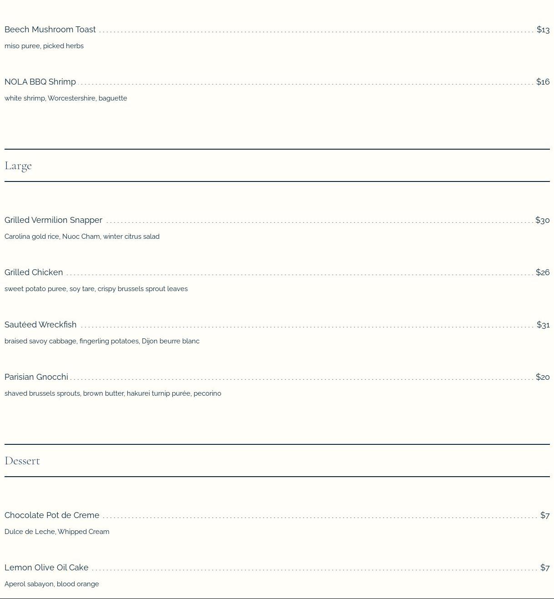Click the Dulce de Leche, Whipped Cream description
This screenshot has height=599, width=554.
57,532
